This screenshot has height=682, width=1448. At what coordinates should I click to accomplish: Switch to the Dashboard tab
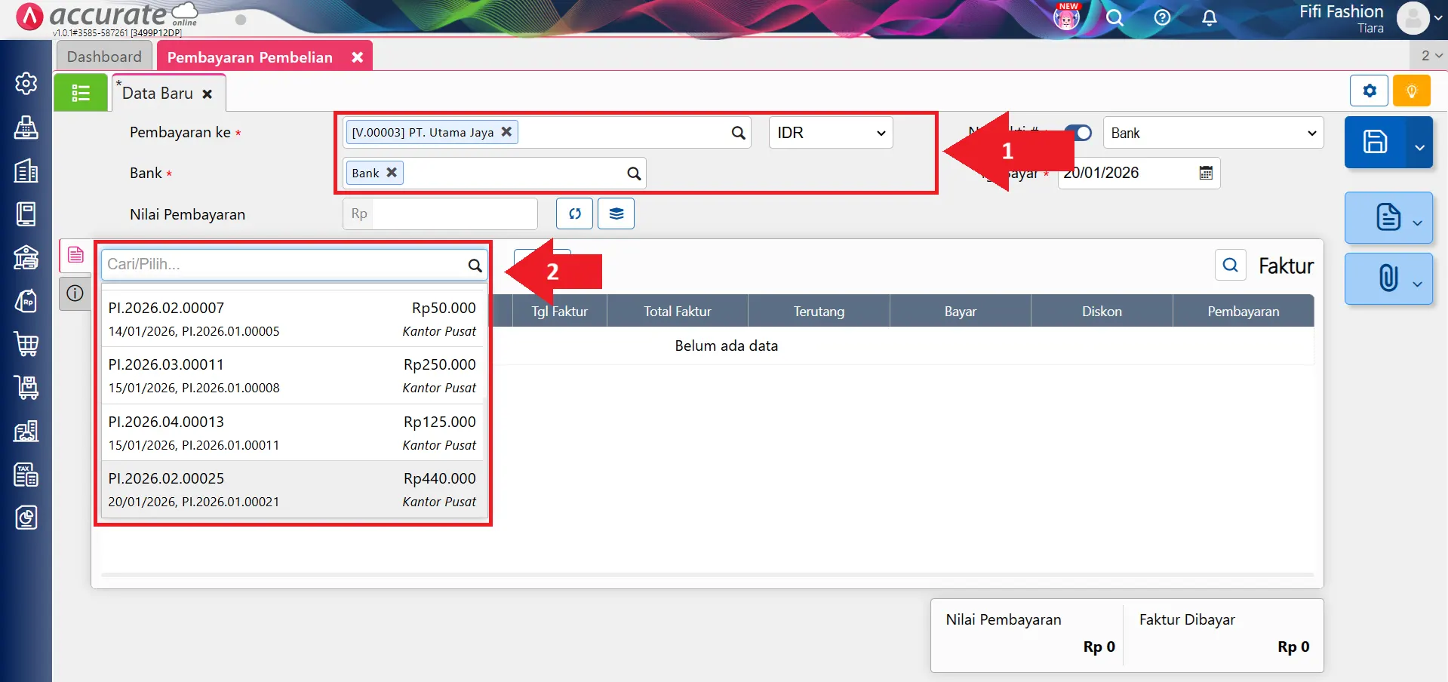click(x=104, y=57)
